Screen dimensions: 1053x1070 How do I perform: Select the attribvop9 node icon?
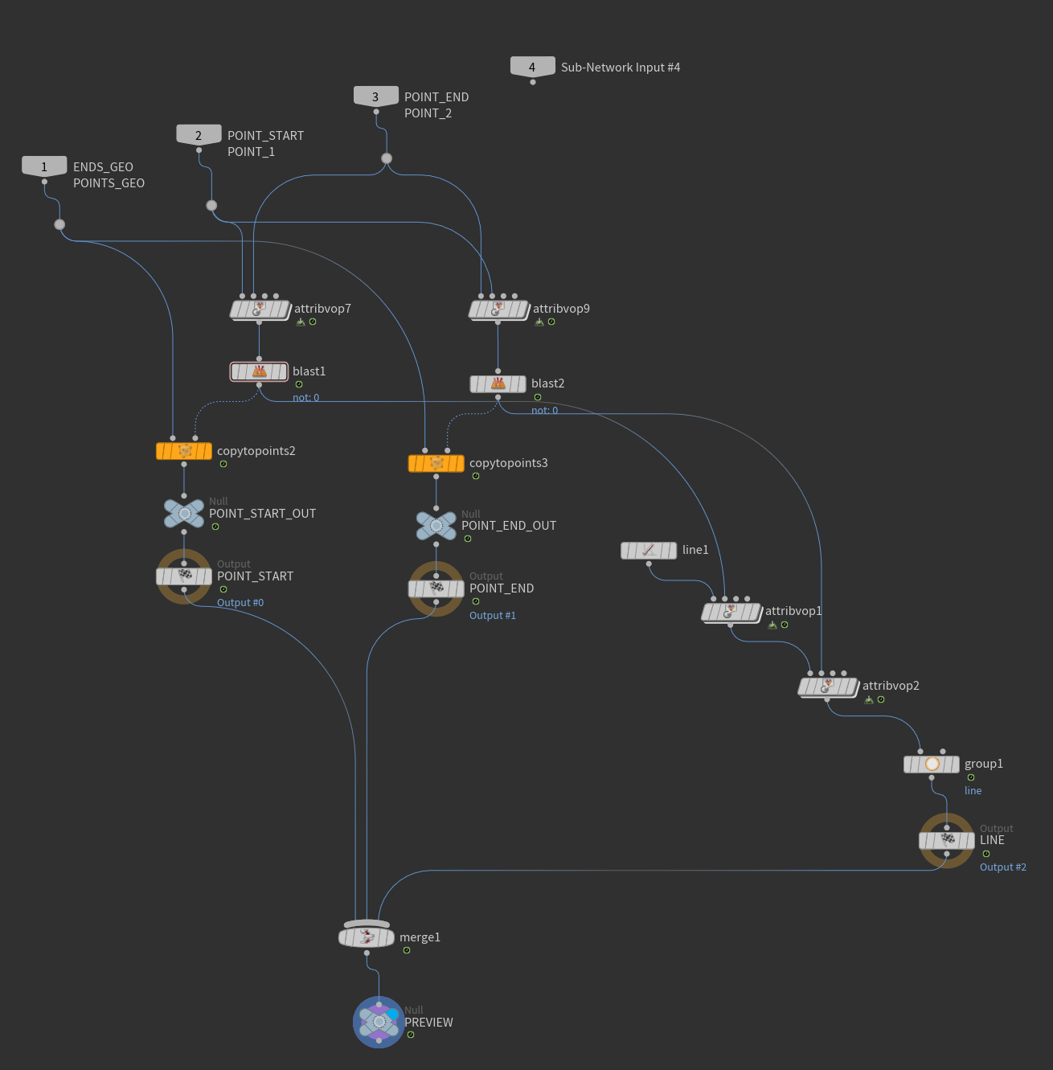498,309
